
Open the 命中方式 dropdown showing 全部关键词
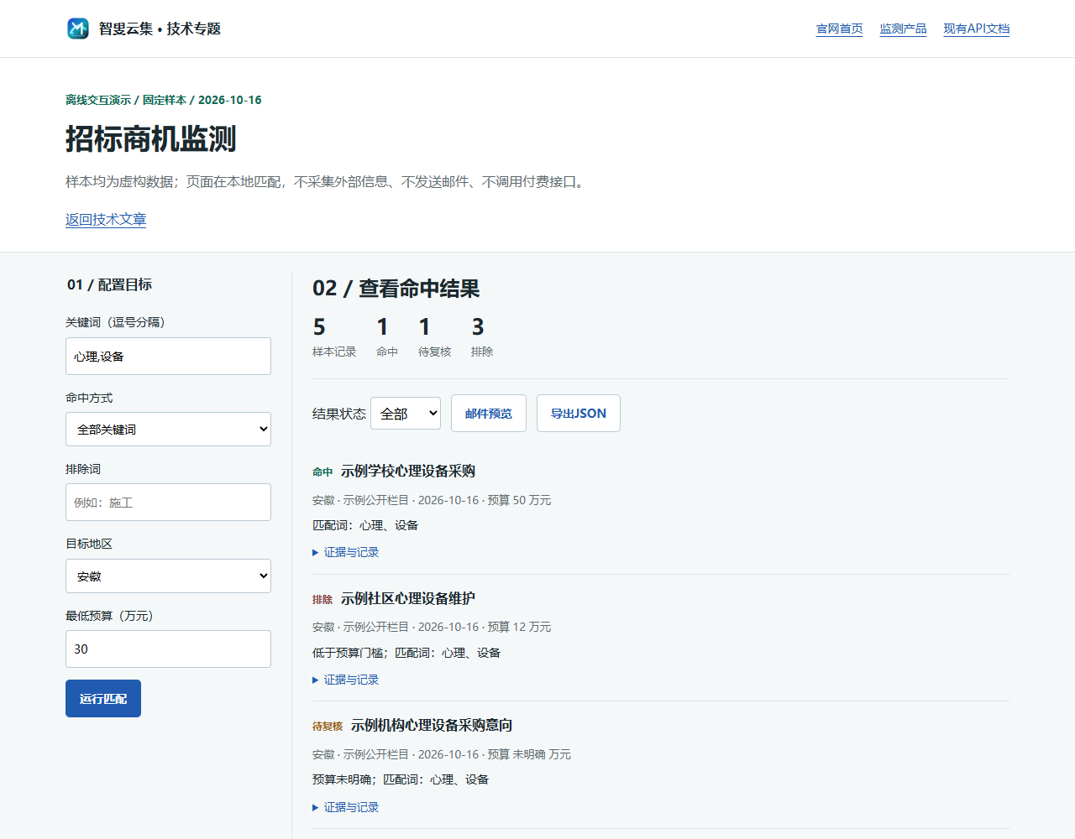click(x=168, y=429)
